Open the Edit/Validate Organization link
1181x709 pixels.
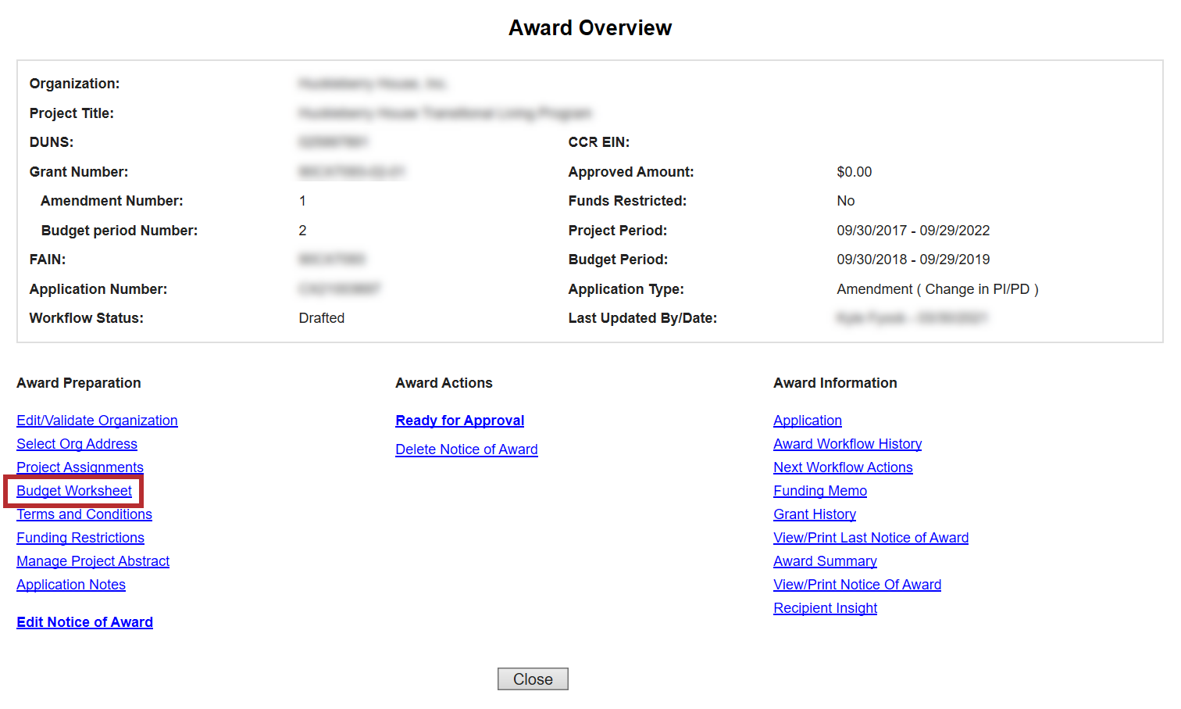pos(97,421)
